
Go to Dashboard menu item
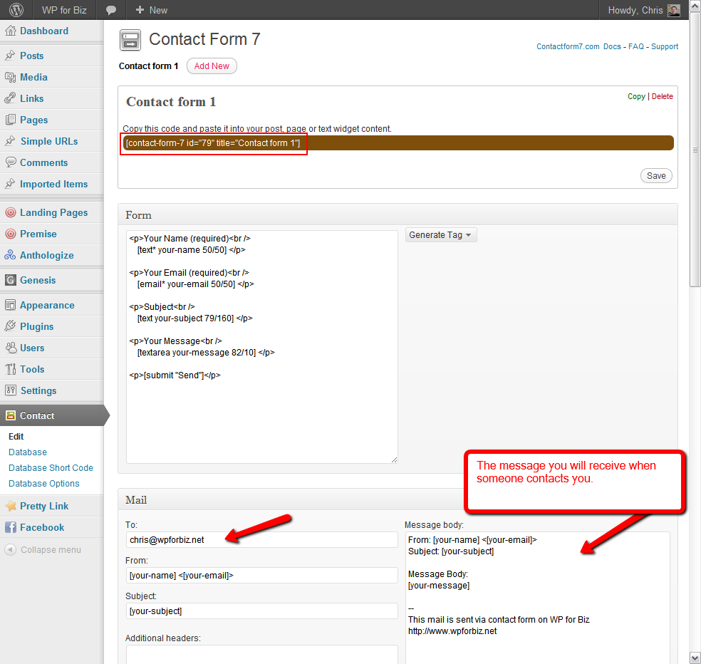click(44, 31)
